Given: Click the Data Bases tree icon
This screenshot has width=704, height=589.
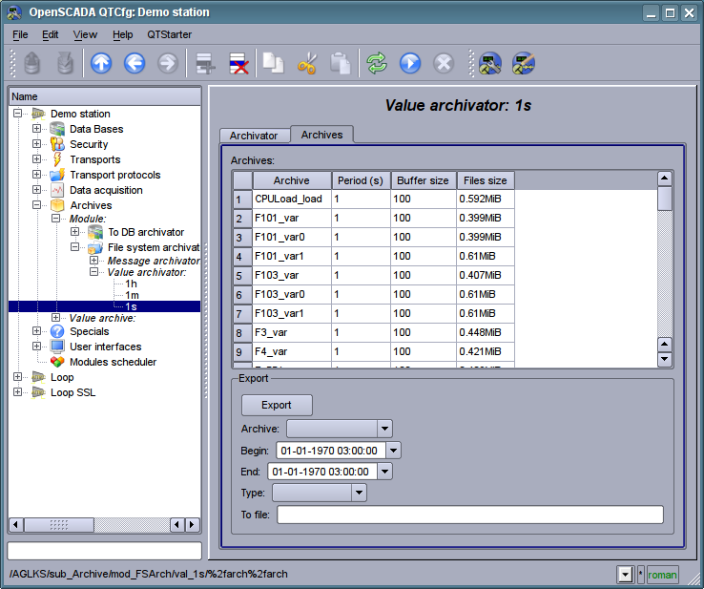Looking at the screenshot, I should (x=57, y=129).
